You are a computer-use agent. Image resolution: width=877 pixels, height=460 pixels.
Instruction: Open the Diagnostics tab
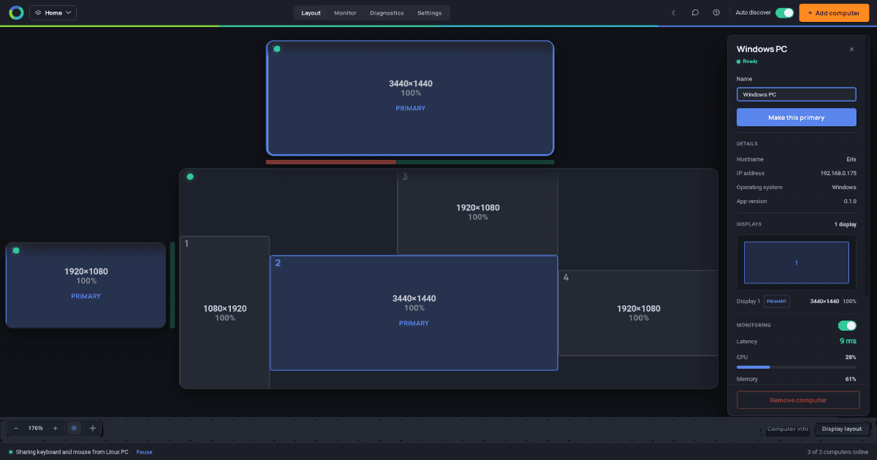pos(387,12)
